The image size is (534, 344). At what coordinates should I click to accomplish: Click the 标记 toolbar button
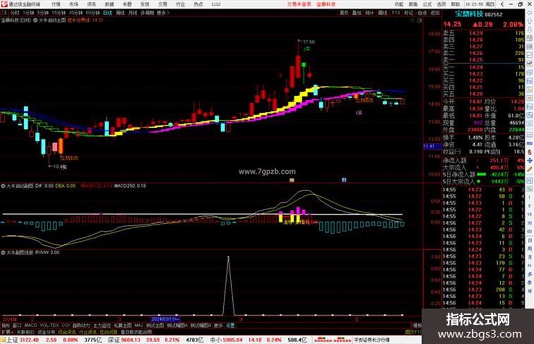409,12
